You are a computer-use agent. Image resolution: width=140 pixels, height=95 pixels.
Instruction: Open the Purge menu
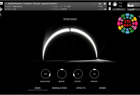point(102,7)
